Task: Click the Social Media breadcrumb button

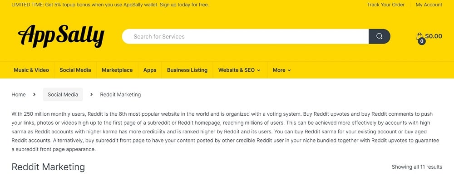Action: pos(63,94)
